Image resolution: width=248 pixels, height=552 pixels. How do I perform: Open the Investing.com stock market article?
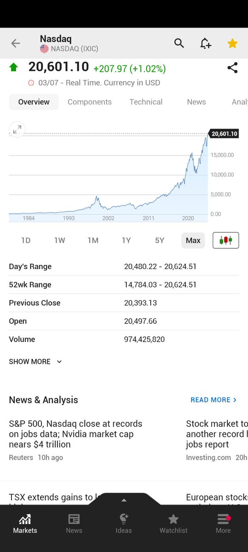tap(217, 440)
